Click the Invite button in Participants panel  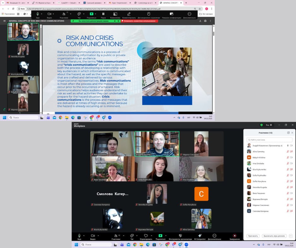[253, 236]
